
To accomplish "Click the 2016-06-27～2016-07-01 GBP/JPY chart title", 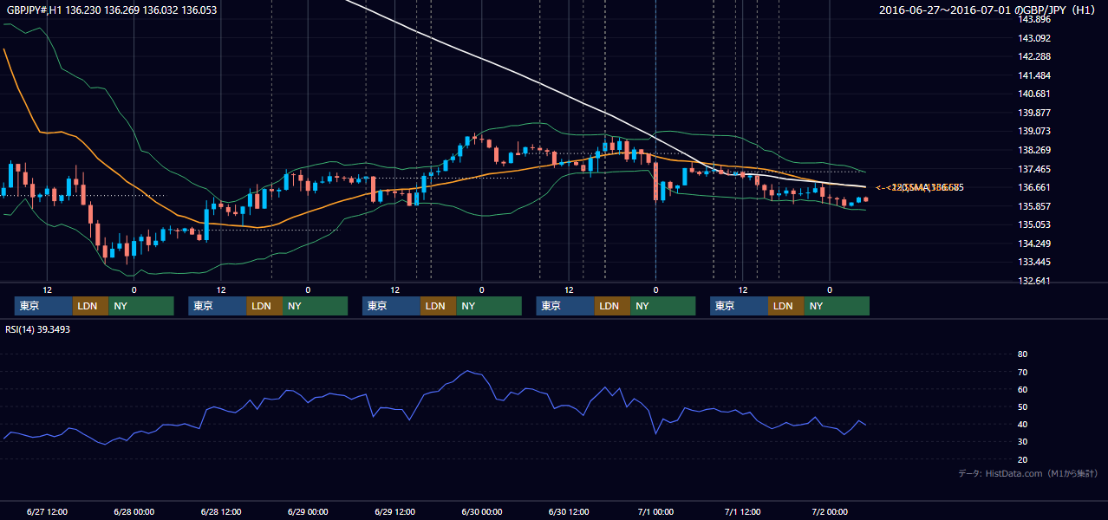I will [987, 10].
